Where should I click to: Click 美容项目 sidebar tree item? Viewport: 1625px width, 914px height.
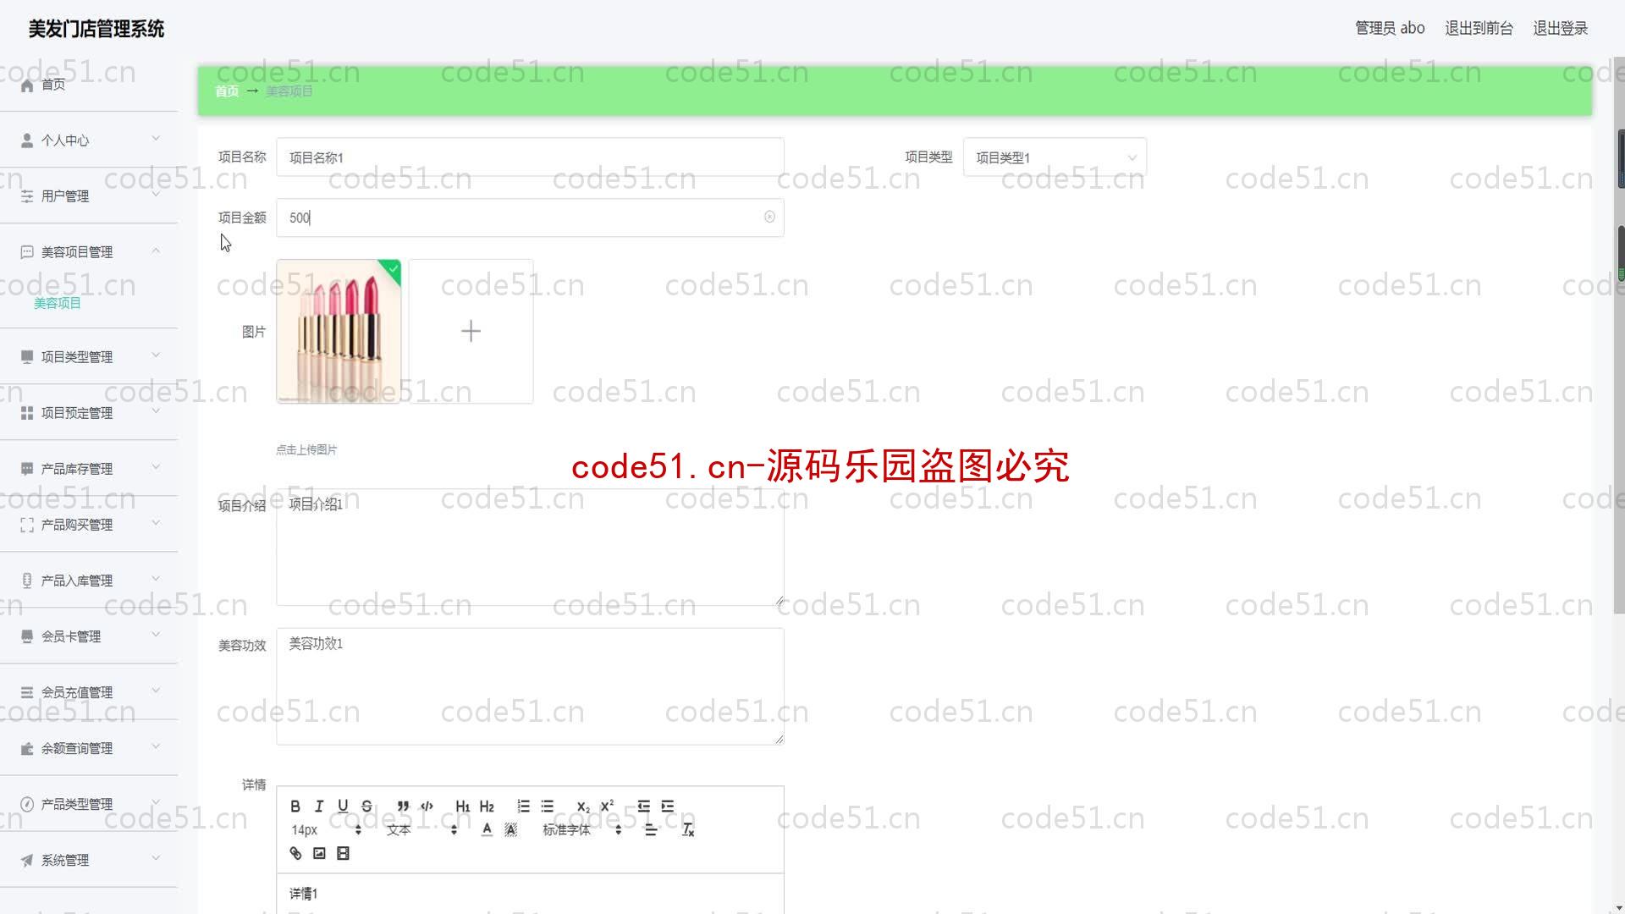pos(58,302)
